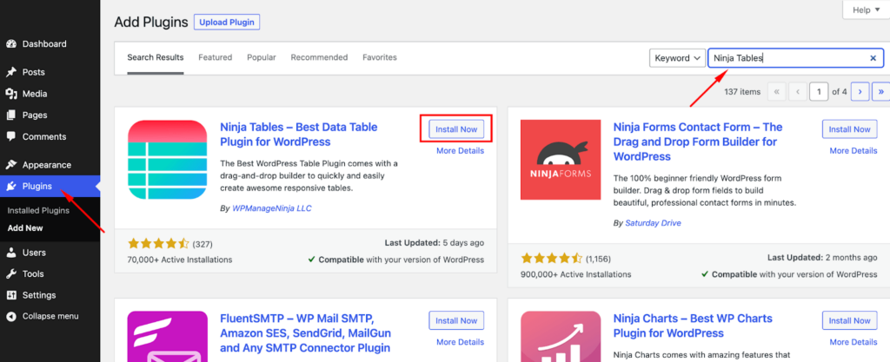The image size is (890, 362).
Task: Install Now the Ninja Tables plugin
Action: pyautogui.click(x=456, y=129)
